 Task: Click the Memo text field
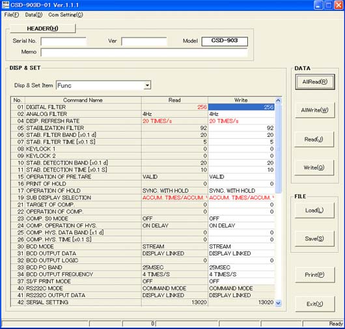(145, 52)
